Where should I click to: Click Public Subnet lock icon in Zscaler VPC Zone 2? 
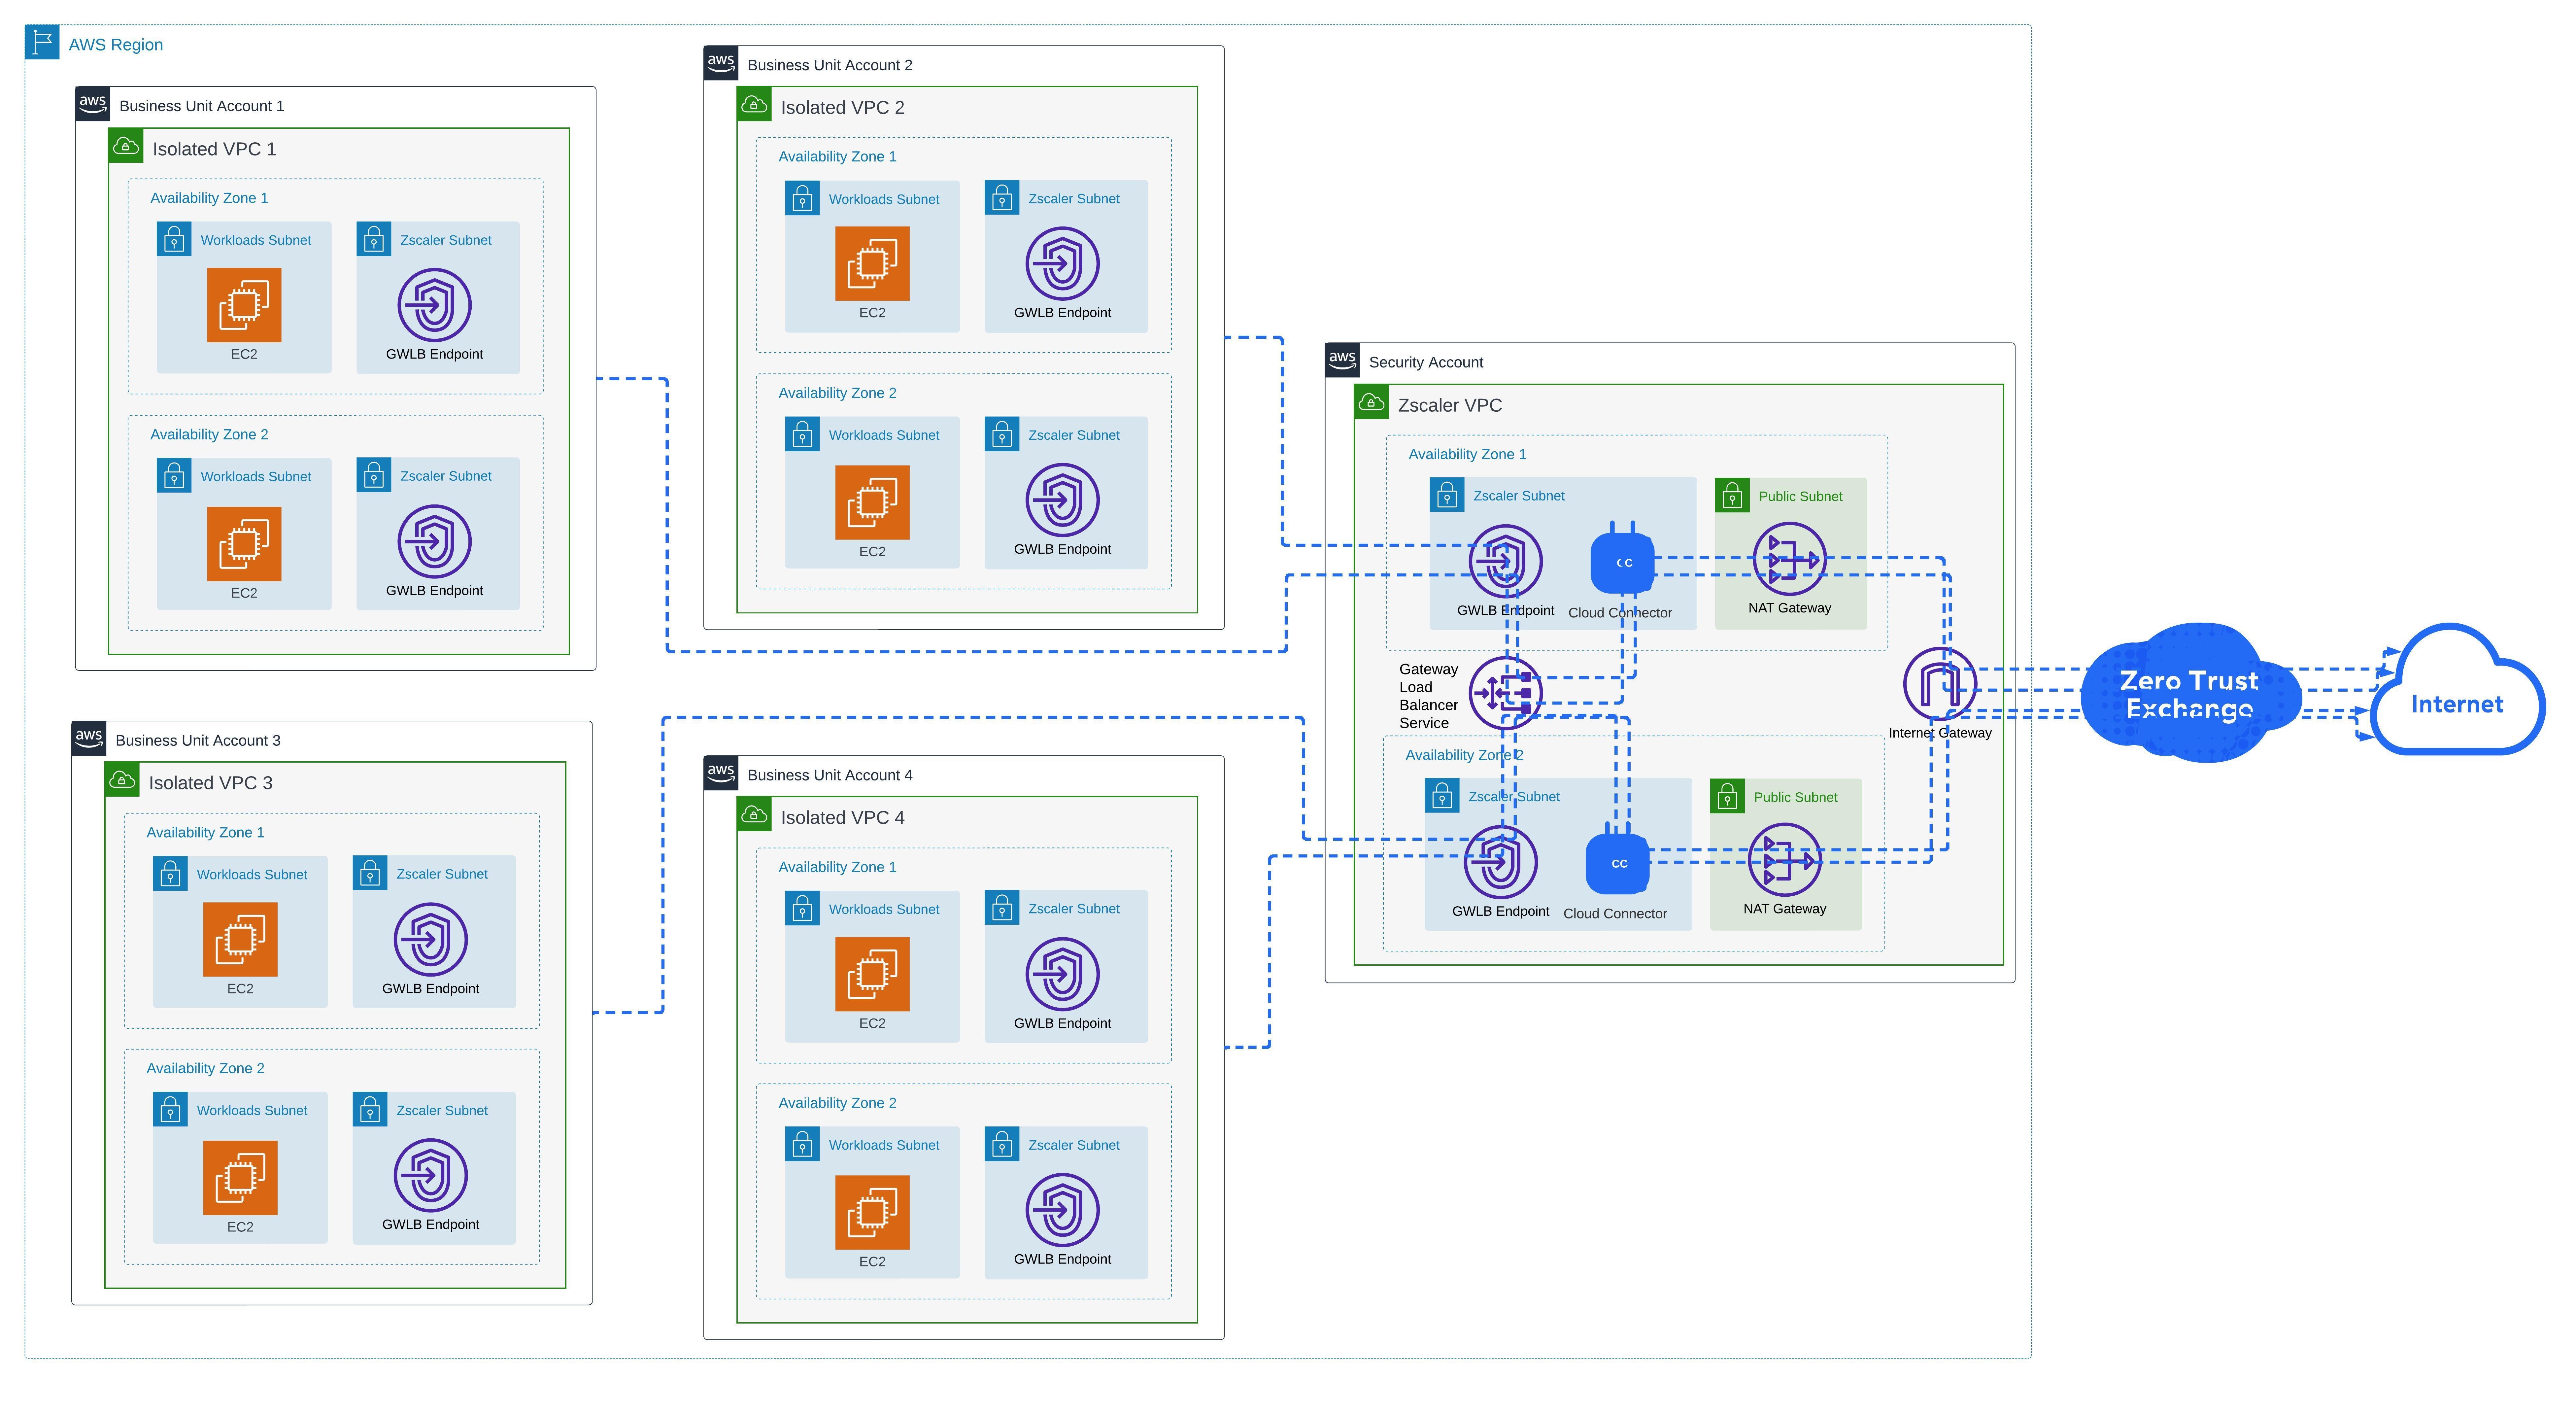pos(1727,796)
